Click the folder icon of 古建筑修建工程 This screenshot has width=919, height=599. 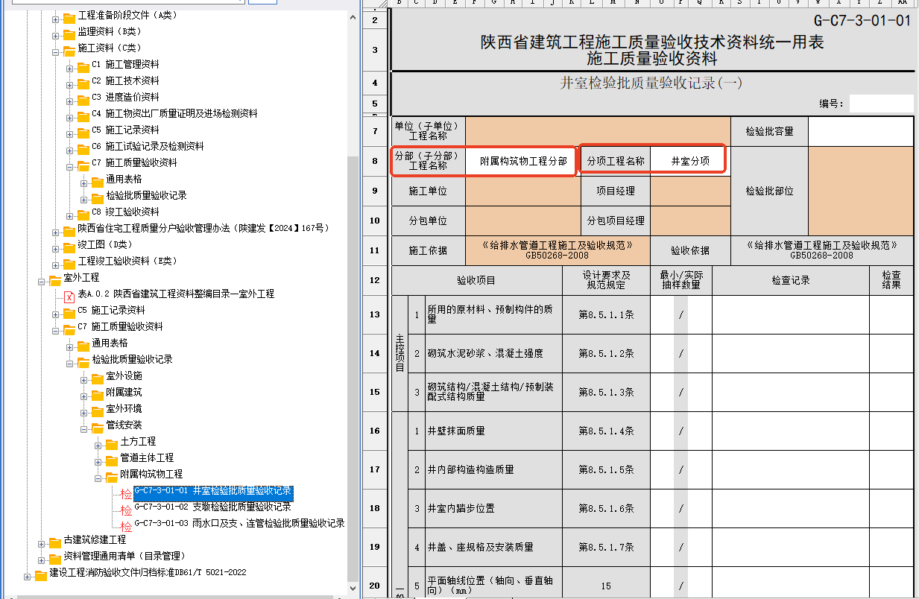(x=55, y=541)
